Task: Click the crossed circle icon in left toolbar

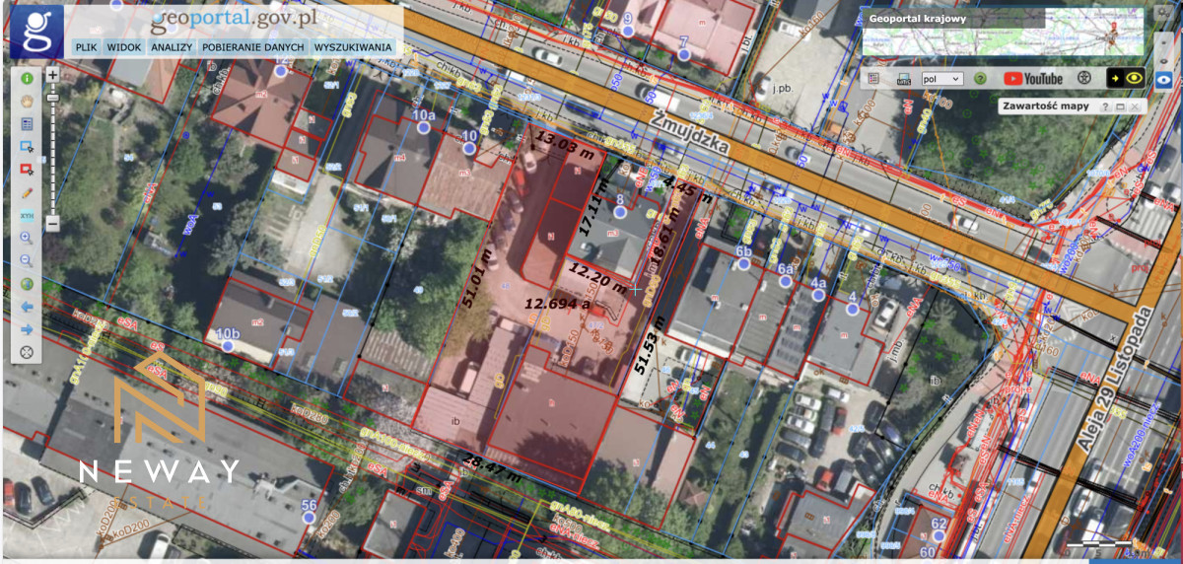Action: (27, 352)
